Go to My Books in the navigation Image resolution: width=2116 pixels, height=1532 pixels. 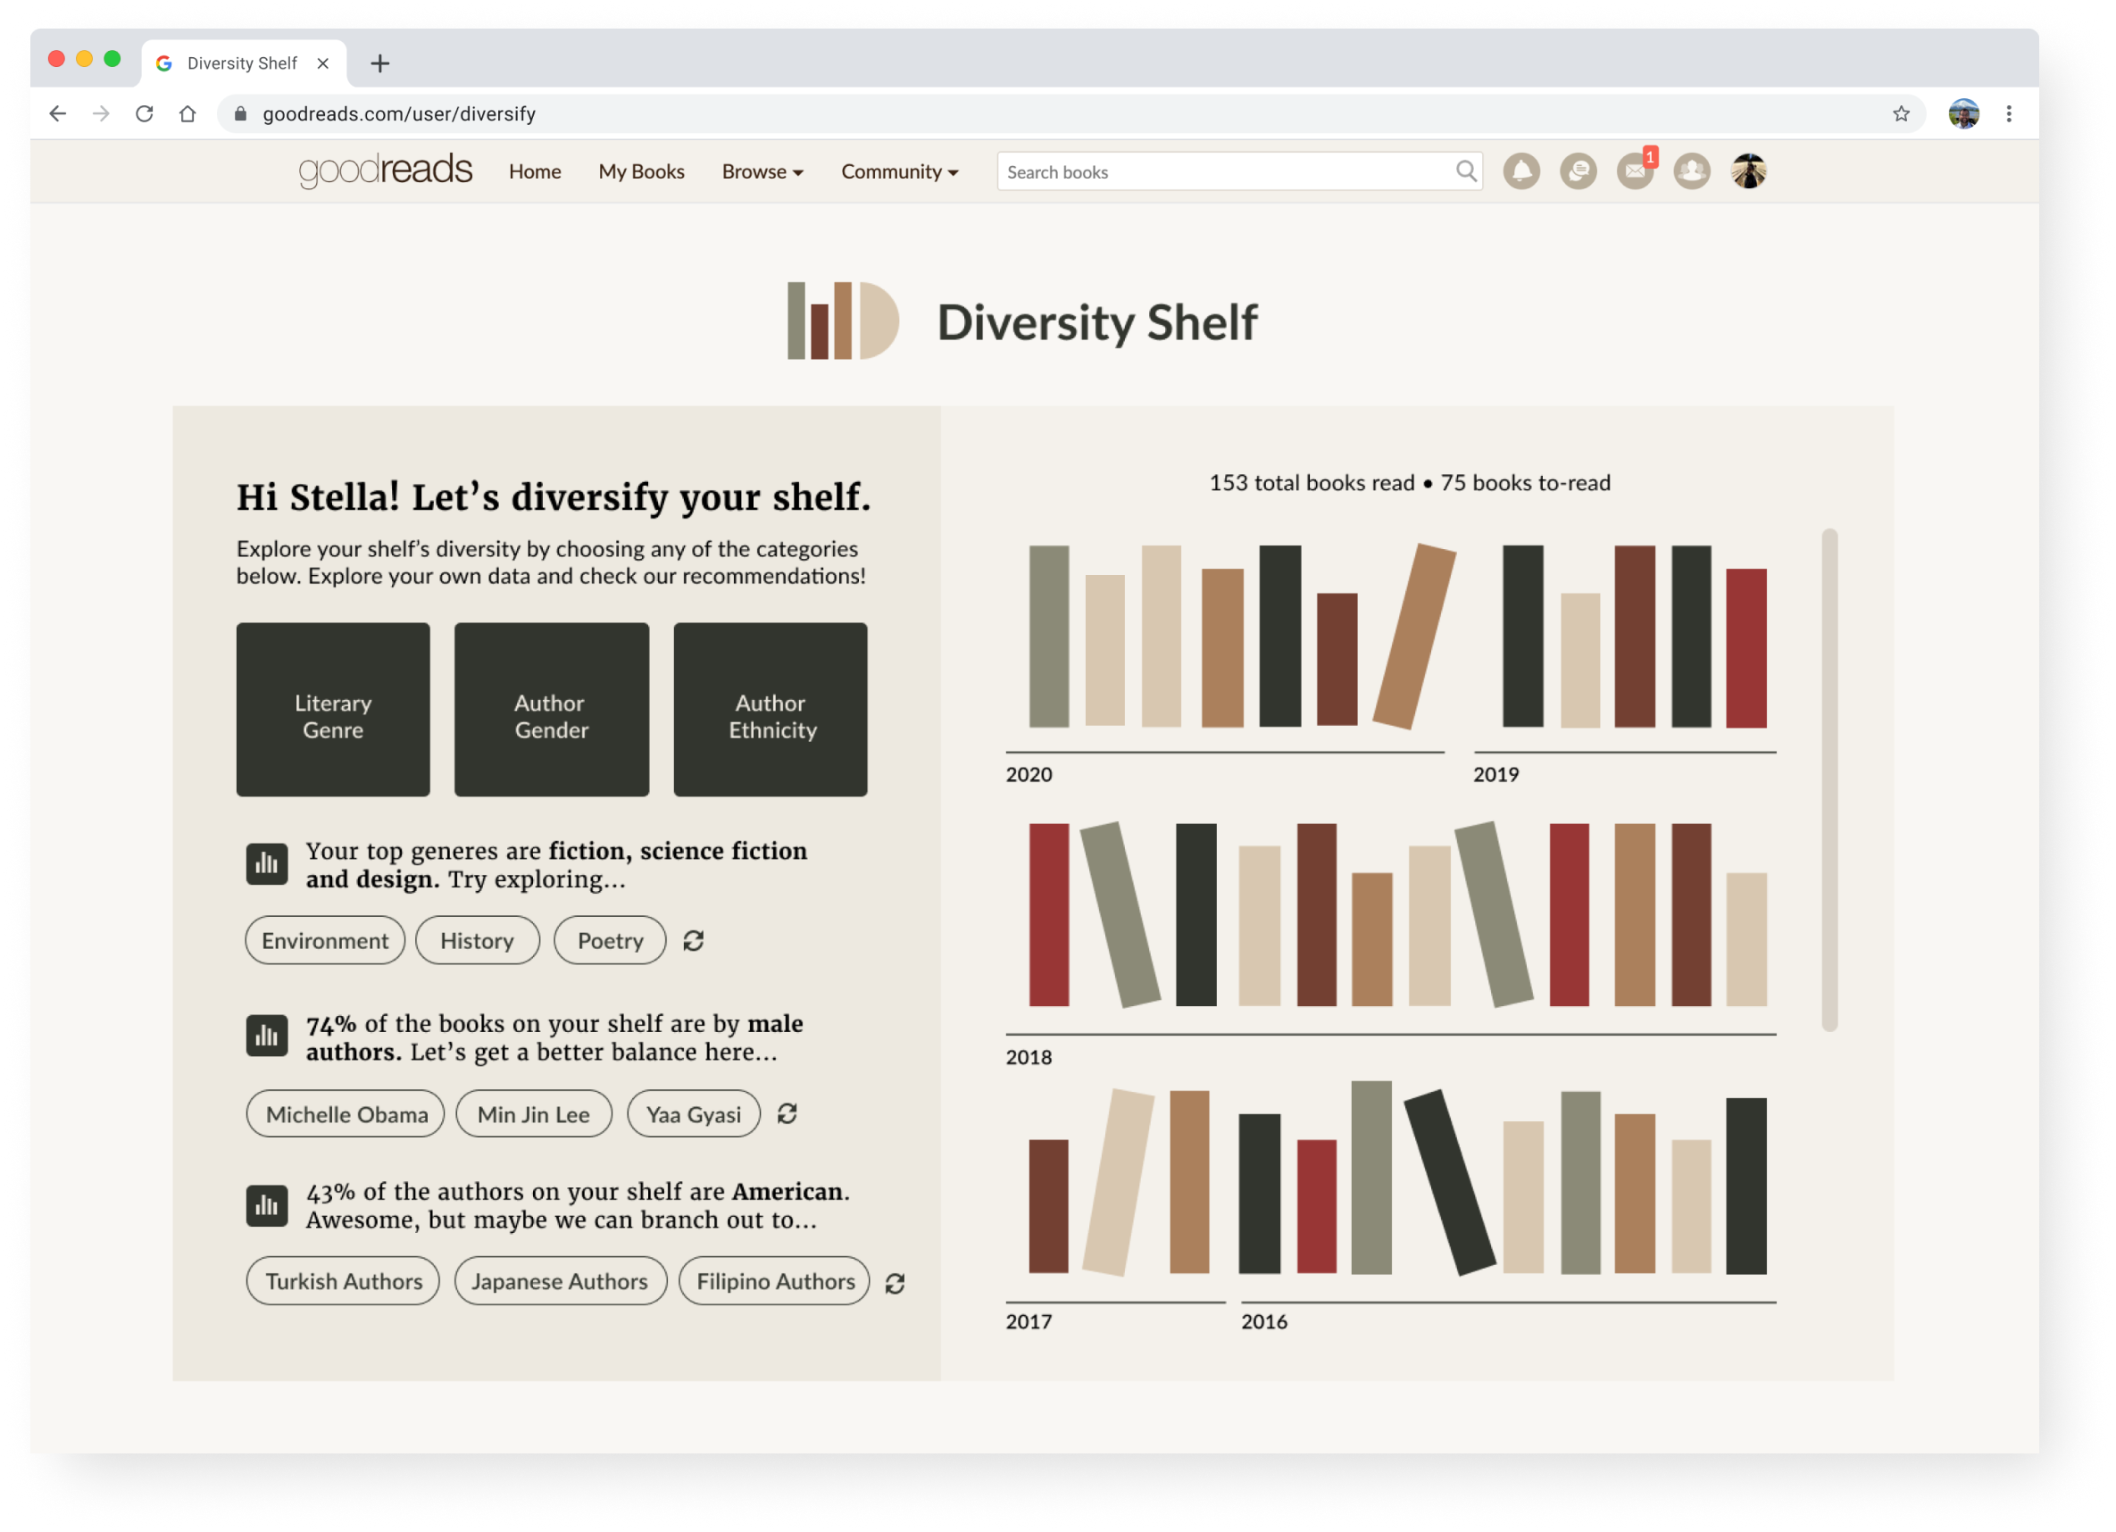click(x=641, y=171)
